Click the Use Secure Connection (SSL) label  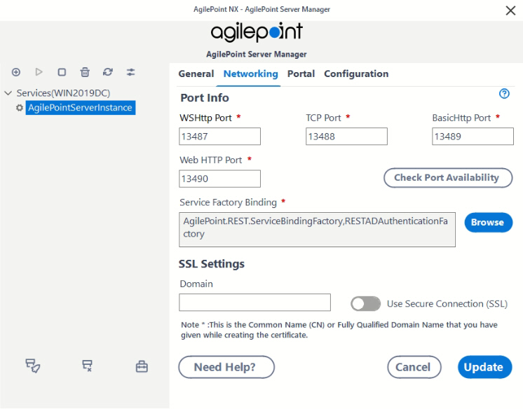pos(447,304)
